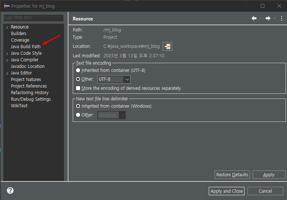Click the back navigation arrow icon
The height and width of the screenshot is (200, 287).
click(x=254, y=18)
